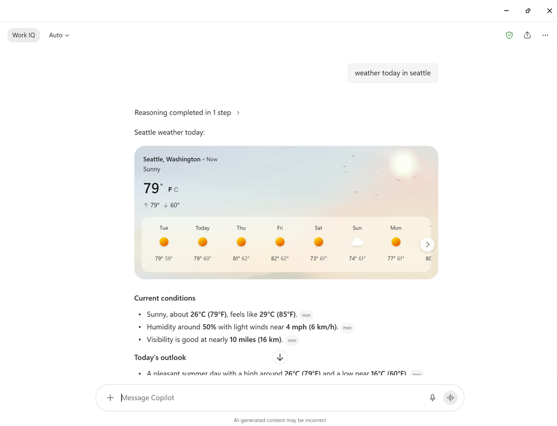Activate the microphone dictation icon
Screen dimensions: 557x426
(x=433, y=398)
